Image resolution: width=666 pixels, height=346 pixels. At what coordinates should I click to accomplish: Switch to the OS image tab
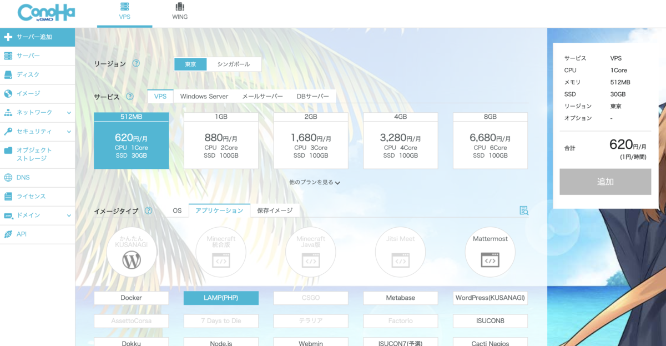(177, 210)
